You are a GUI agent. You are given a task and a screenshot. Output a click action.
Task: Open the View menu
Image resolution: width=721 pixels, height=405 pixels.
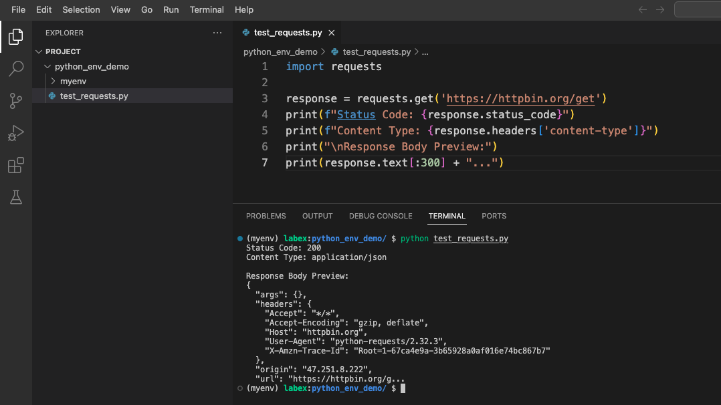120,9
